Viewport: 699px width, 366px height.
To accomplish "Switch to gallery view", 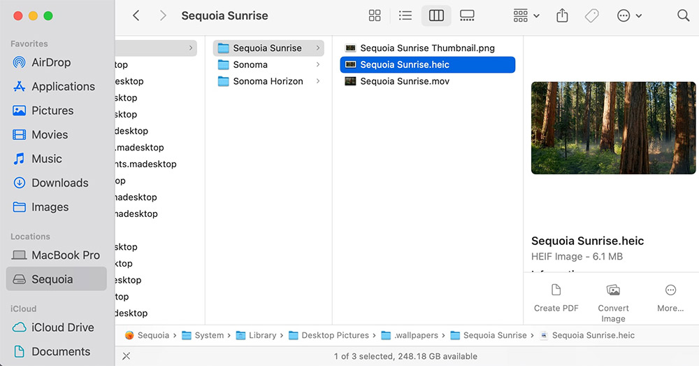I will (467, 15).
